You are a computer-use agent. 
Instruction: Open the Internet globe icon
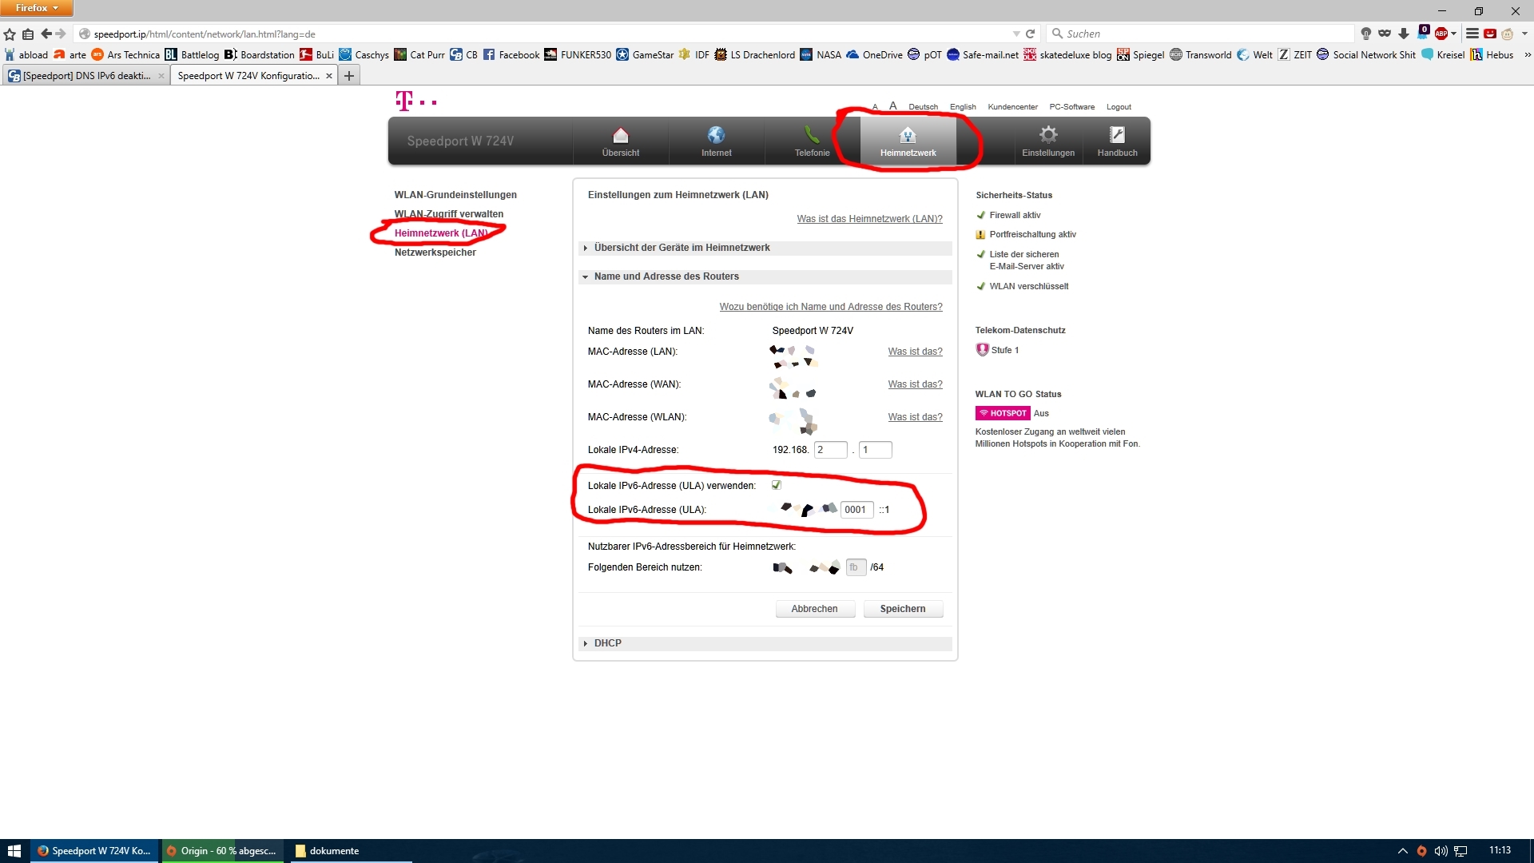716,135
